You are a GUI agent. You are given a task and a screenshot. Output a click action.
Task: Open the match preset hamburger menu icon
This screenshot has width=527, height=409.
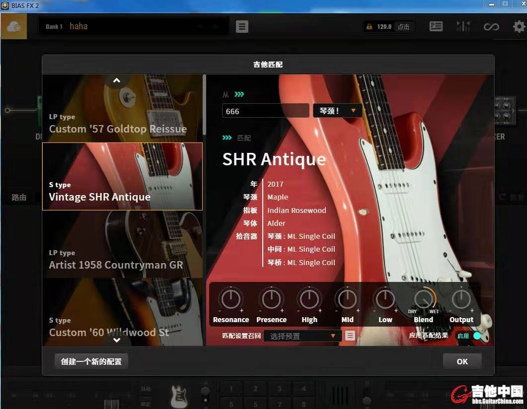[x=350, y=336]
